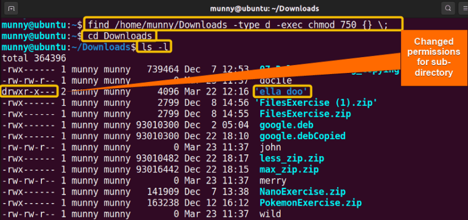Select NanoExercise.zip file name
Screen dimensions: 468x220
tap(302, 191)
